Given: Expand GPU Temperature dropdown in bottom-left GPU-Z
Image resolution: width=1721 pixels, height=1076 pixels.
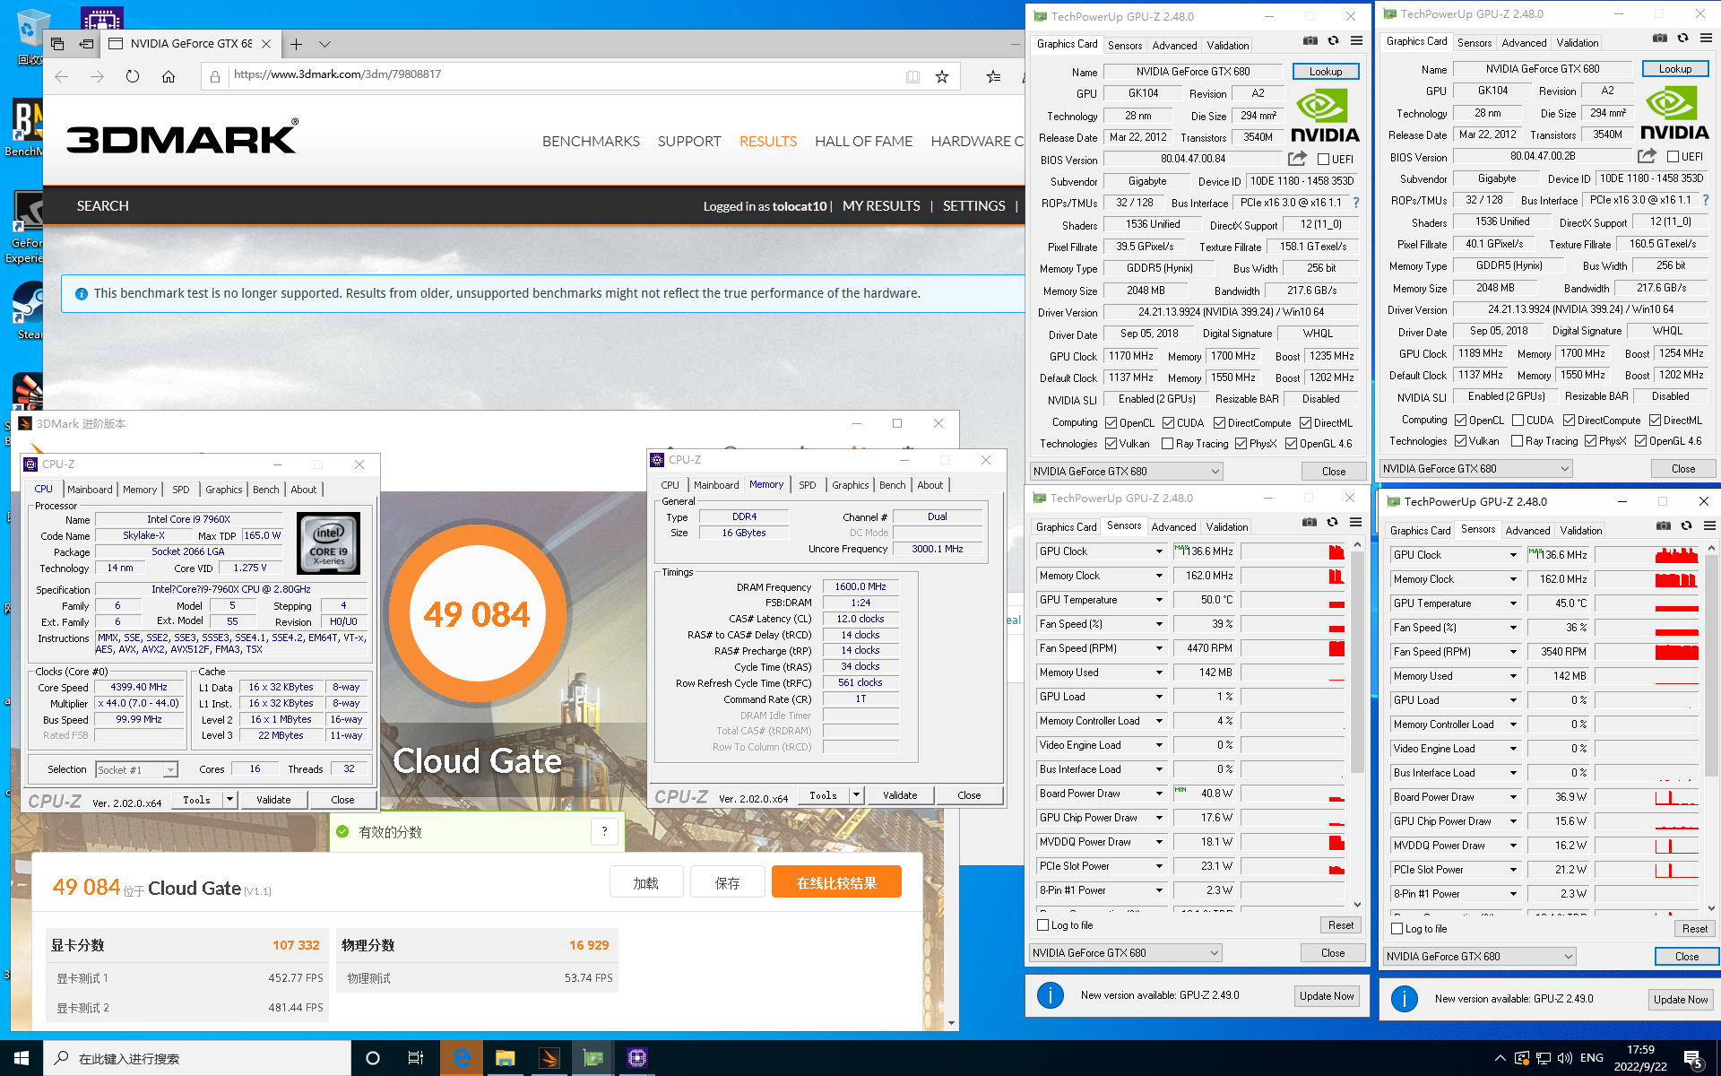Looking at the screenshot, I should point(1159,600).
